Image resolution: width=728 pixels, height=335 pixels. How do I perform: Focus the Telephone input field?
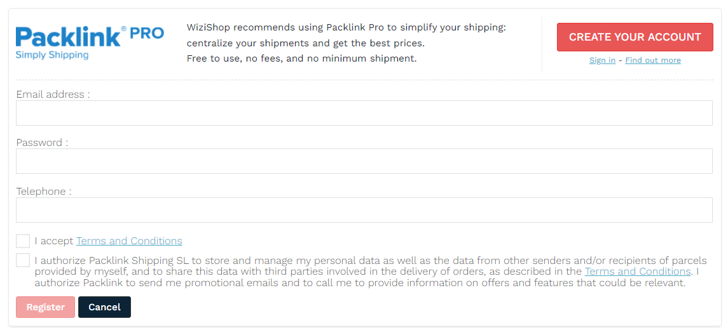pyautogui.click(x=364, y=210)
